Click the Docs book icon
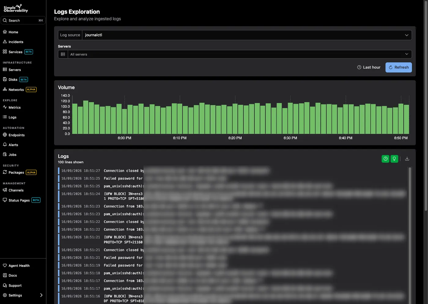Screen dimensions: 428x304 click(x=5, y=275)
